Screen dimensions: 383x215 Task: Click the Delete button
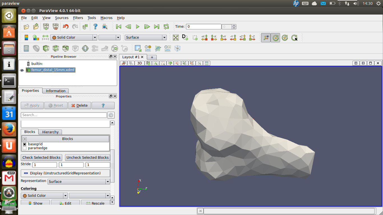click(x=80, y=106)
